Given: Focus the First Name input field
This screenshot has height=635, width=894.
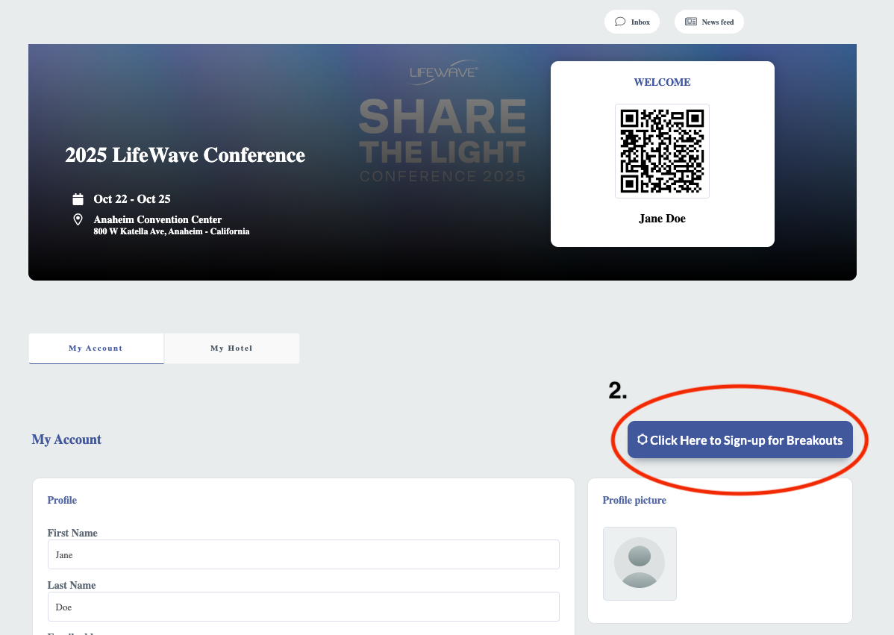Looking at the screenshot, I should pos(303,554).
